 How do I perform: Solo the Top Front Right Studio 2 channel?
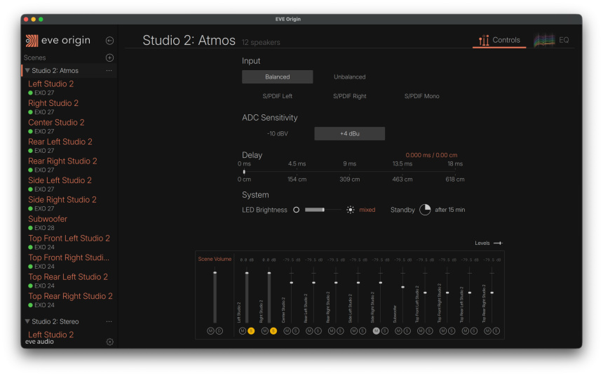click(452, 331)
